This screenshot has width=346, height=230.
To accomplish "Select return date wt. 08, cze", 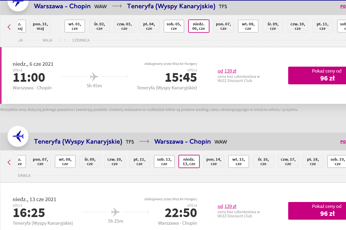I will pos(65,161).
